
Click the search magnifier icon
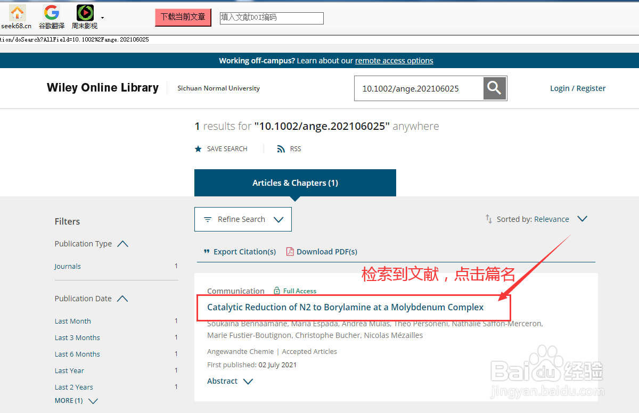[x=494, y=88]
